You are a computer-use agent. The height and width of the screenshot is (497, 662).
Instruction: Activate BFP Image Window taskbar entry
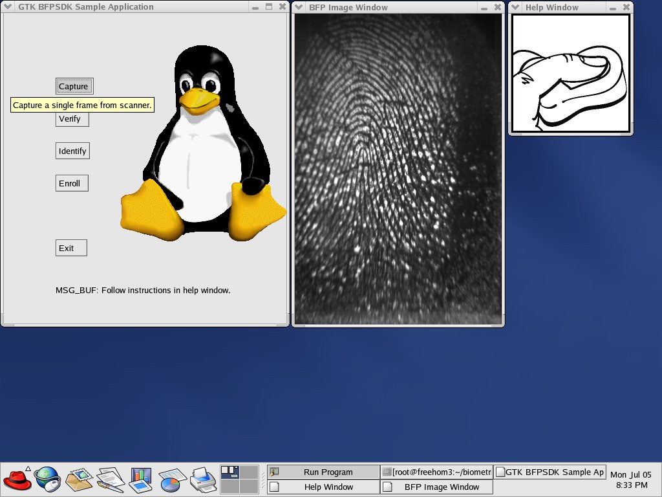click(437, 487)
